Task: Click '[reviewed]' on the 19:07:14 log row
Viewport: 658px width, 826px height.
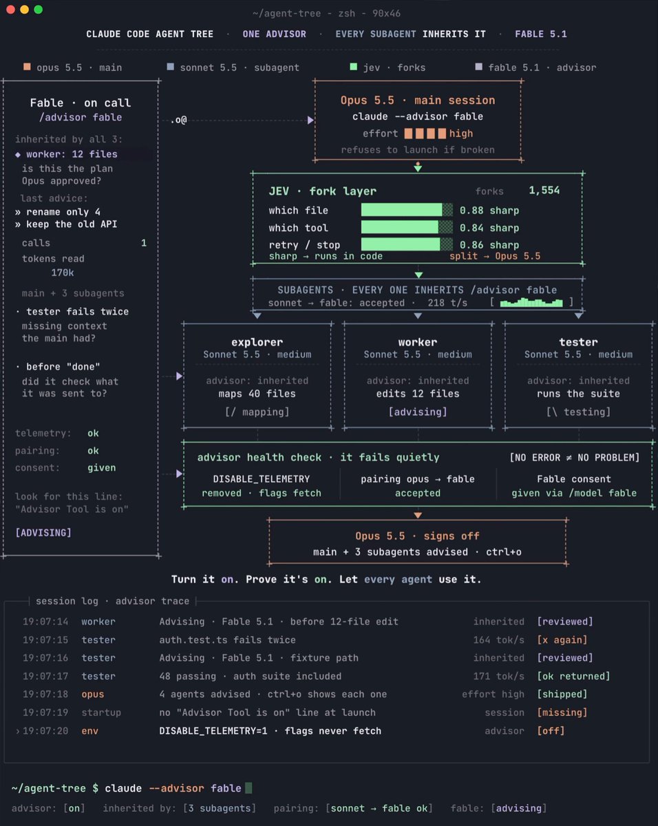Action: [565, 622]
